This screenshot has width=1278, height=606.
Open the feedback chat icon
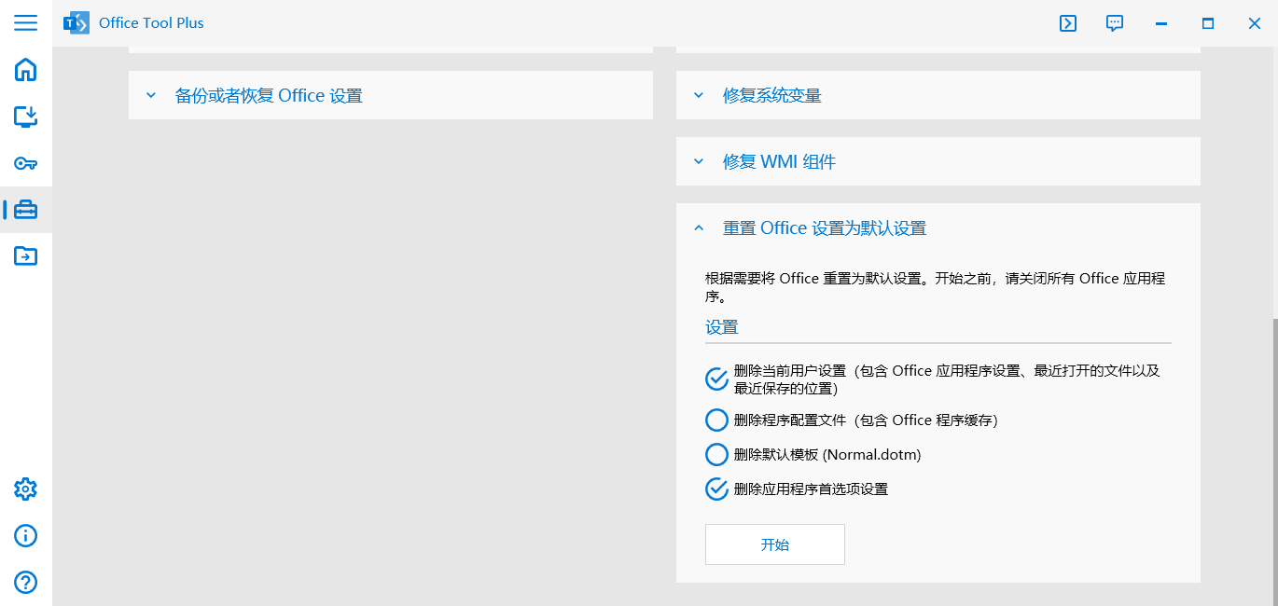1115,23
